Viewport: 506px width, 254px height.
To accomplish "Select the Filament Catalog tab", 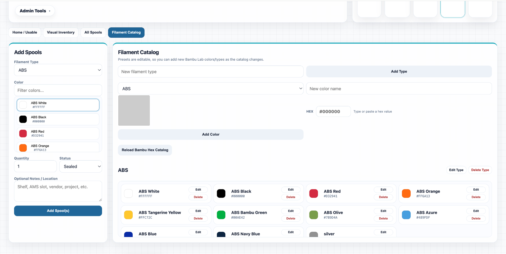I will pos(126,33).
